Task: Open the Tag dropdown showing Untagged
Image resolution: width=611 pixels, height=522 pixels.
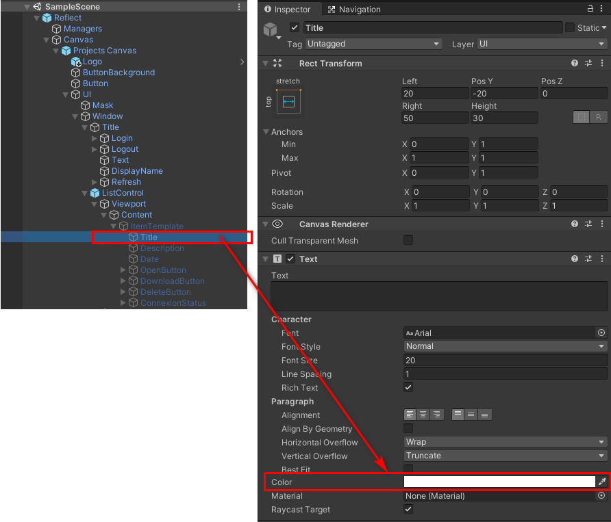Action: coord(373,44)
